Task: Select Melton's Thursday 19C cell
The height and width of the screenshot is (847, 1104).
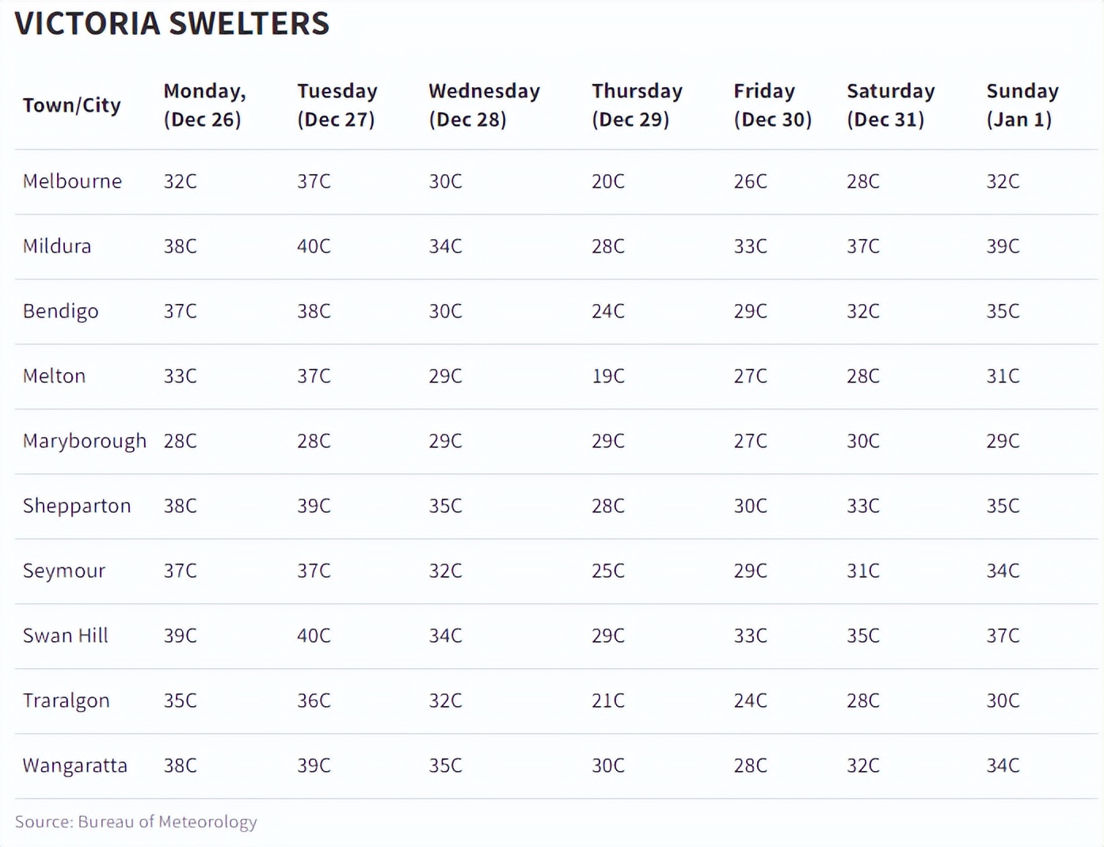Action: coord(608,376)
